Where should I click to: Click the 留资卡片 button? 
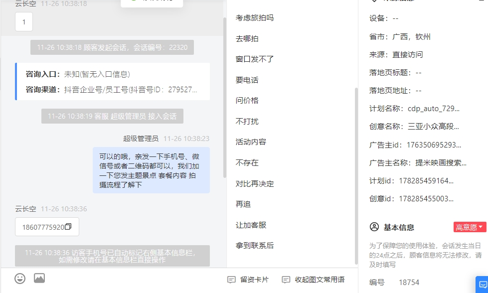click(x=248, y=280)
